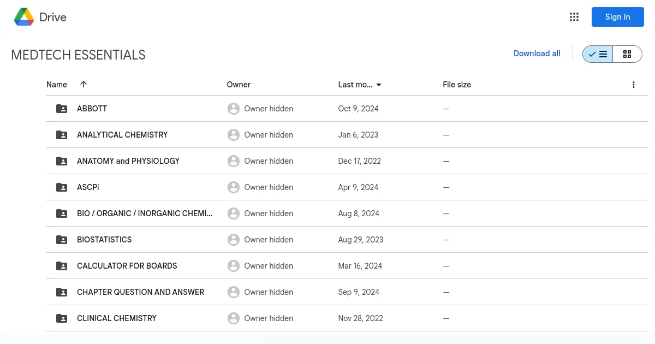Switch to list layout view
Image resolution: width=655 pixels, height=344 pixels.
pyautogui.click(x=598, y=54)
